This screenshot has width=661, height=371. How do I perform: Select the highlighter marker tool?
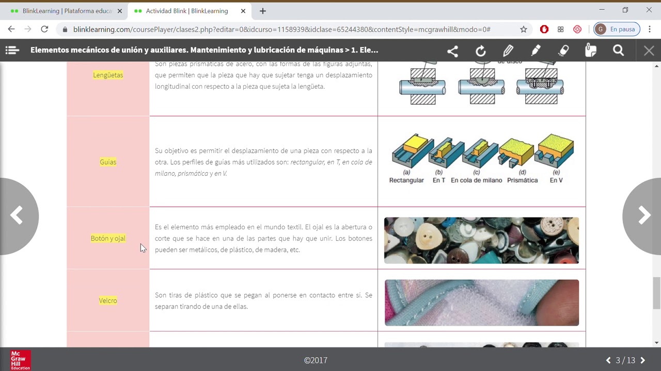[x=536, y=50]
